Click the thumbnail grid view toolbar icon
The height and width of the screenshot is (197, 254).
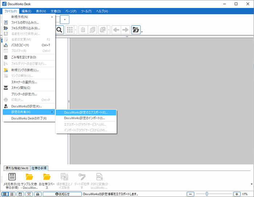(x=70, y=30)
